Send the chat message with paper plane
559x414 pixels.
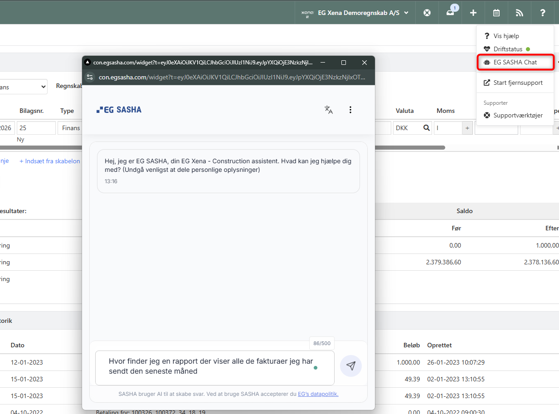(x=351, y=366)
